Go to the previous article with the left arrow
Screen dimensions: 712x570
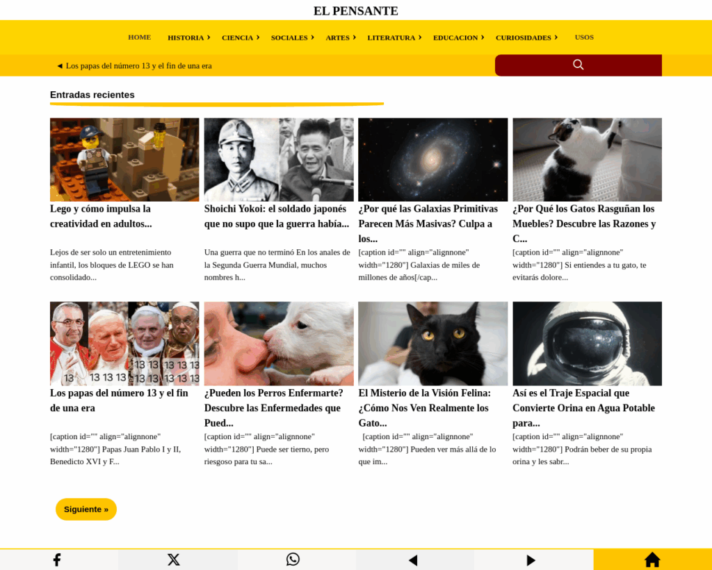[413, 560]
